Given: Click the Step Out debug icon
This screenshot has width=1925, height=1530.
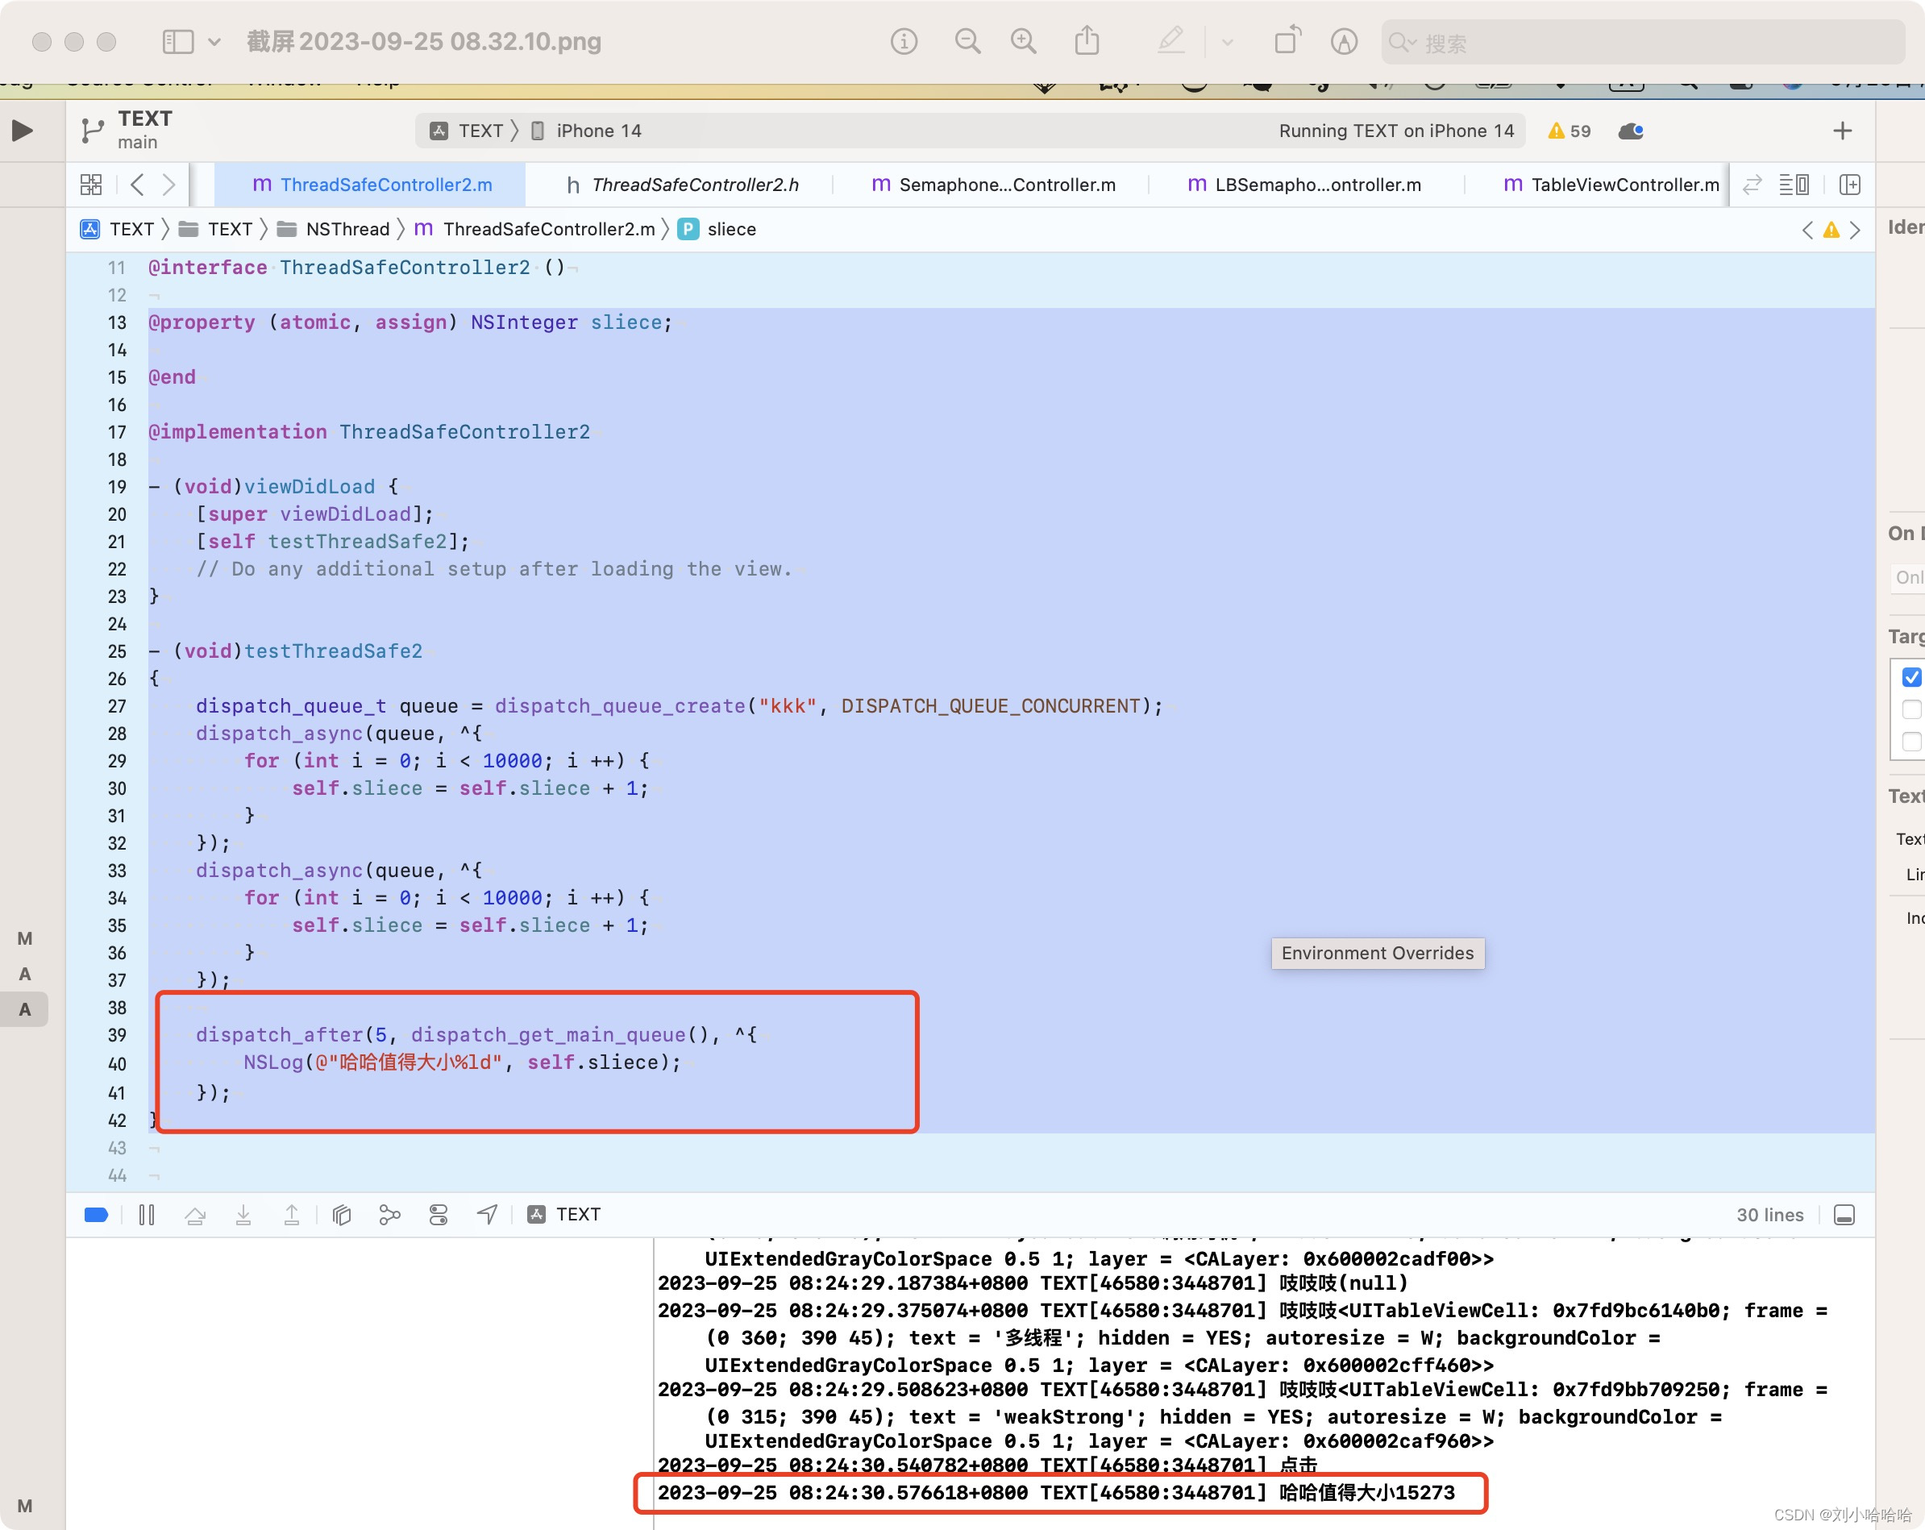Looking at the screenshot, I should [292, 1215].
